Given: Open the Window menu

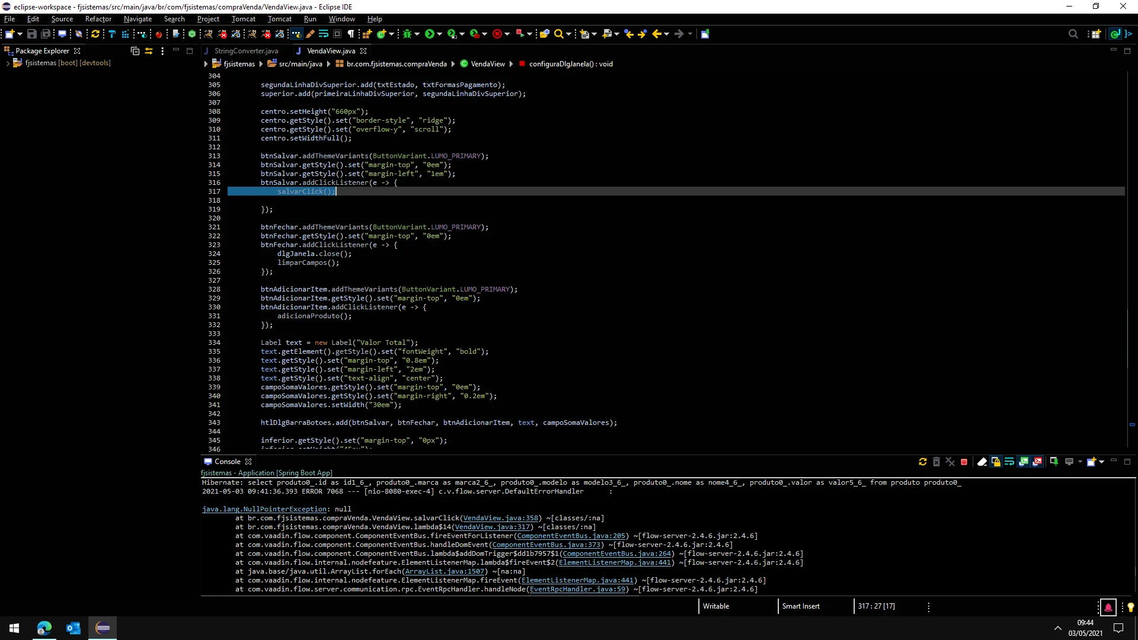Looking at the screenshot, I should (x=341, y=19).
